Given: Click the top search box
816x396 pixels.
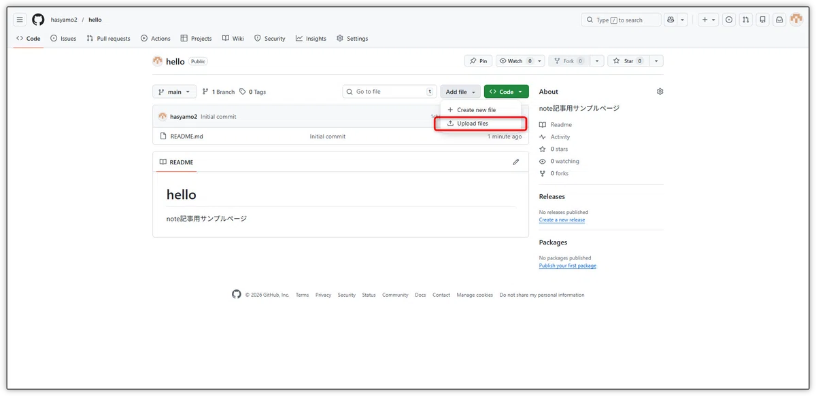Looking at the screenshot, I should pos(621,20).
